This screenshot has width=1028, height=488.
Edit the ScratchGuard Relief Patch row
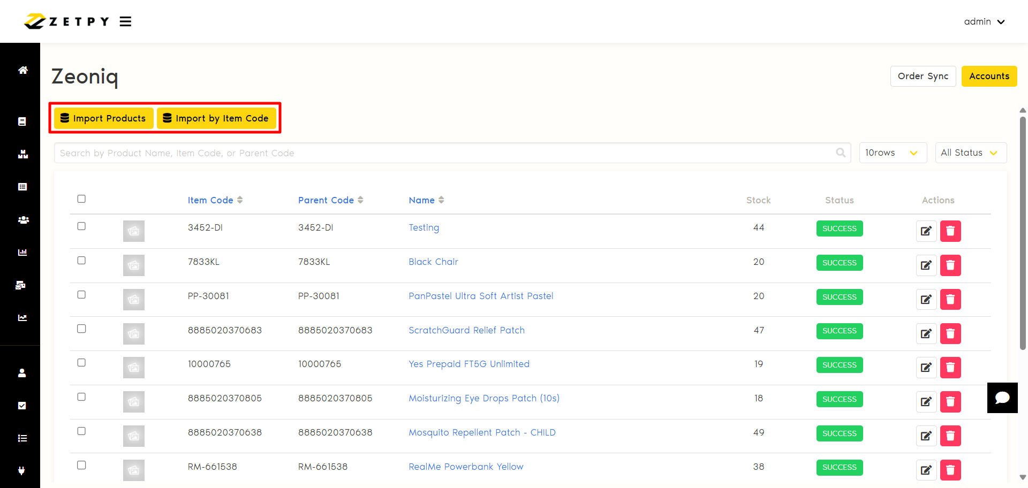pos(926,333)
